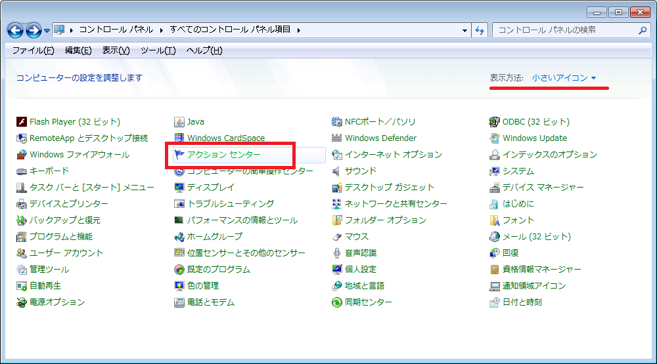Open the Windows ファイアウォール link

pyautogui.click(x=79, y=155)
